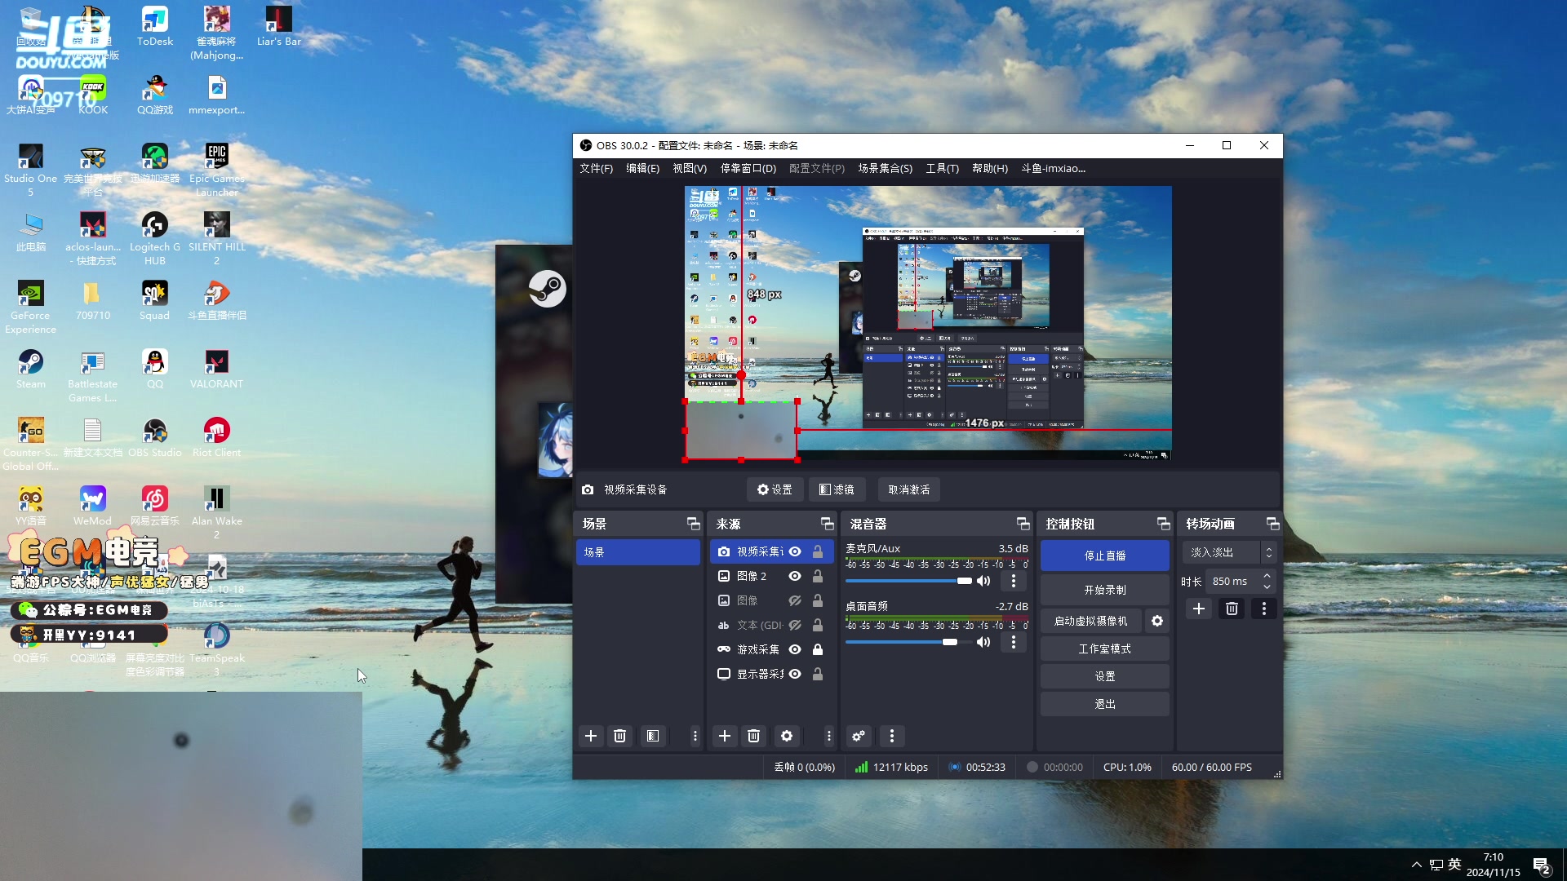This screenshot has width=1567, height=881.
Task: Undock the 混音器 panel
Action: point(1023,524)
